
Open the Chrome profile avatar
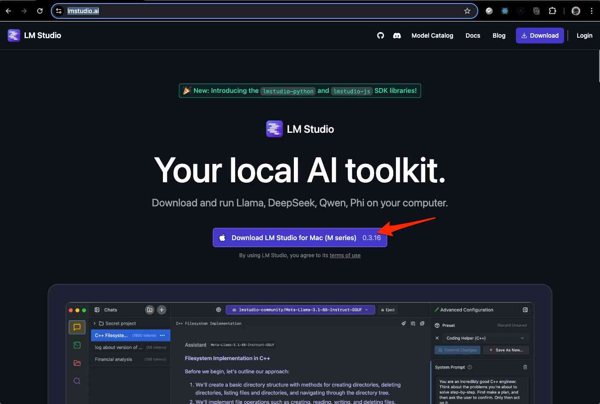click(x=576, y=11)
